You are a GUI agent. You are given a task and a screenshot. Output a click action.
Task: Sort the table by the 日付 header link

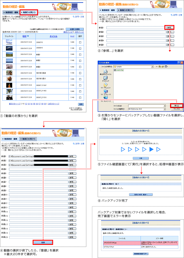coord(24,36)
